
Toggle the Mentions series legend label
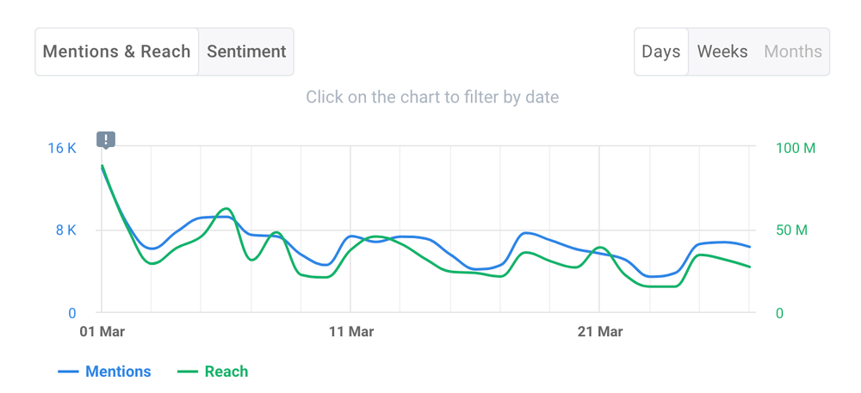coord(118,372)
